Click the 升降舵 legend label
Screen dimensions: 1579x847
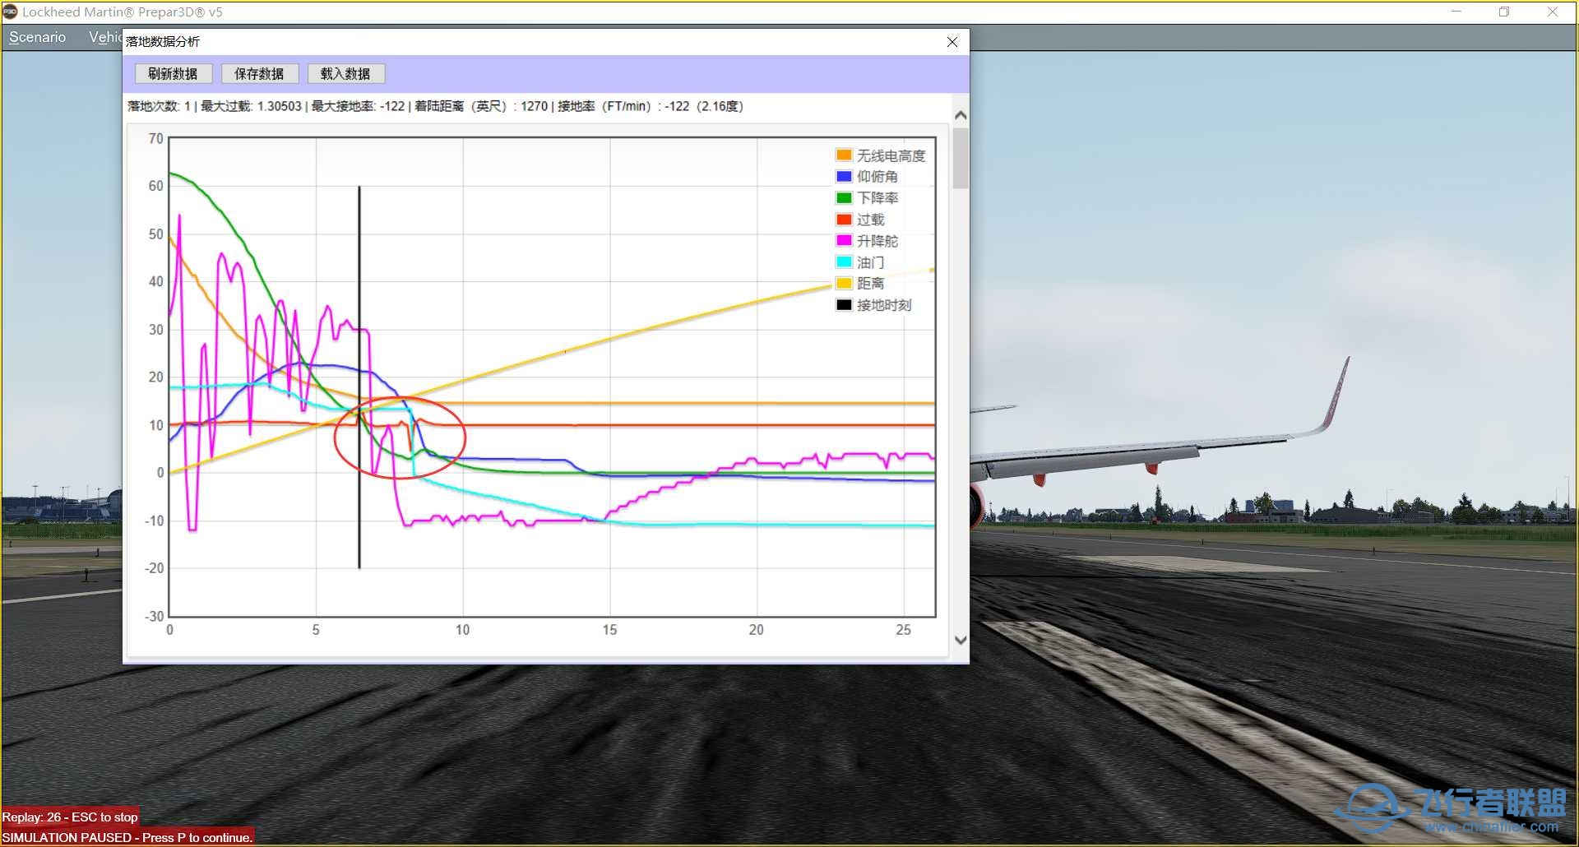(877, 241)
